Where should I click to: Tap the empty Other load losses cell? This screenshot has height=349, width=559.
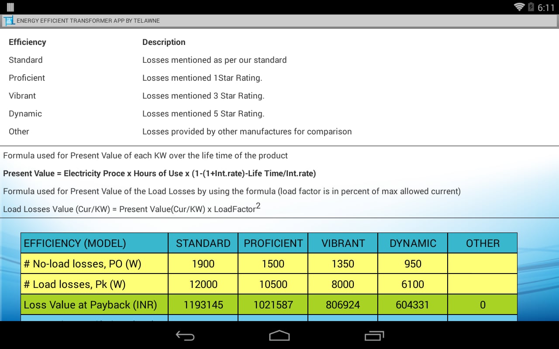tap(483, 284)
